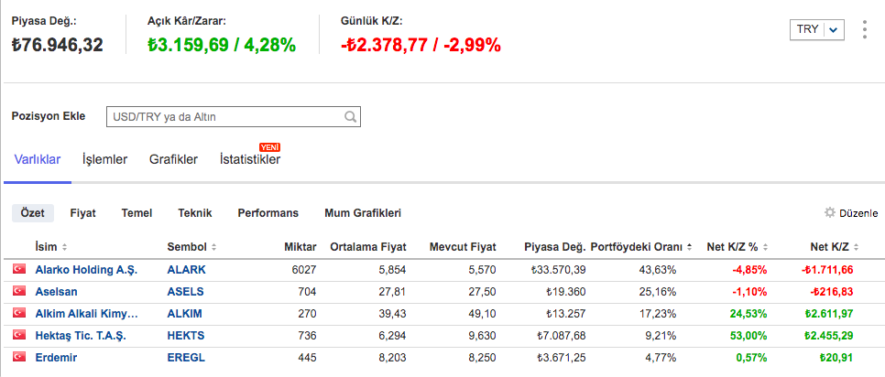
Task: Click the gear icon beside Düzenle
Action: coord(830,212)
